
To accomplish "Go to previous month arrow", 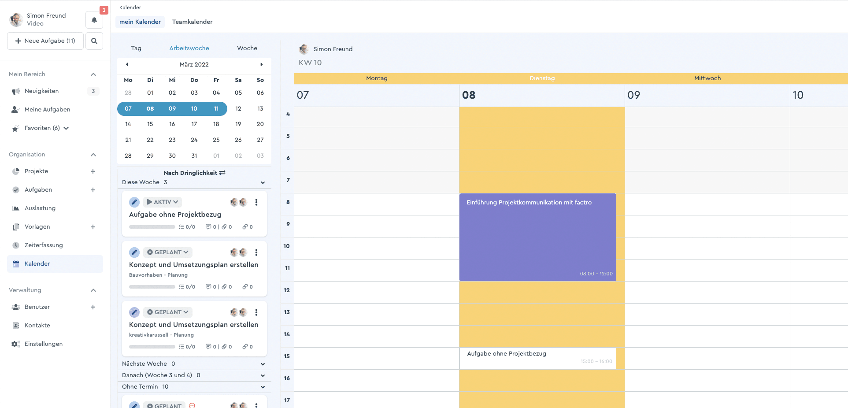I will click(x=127, y=64).
